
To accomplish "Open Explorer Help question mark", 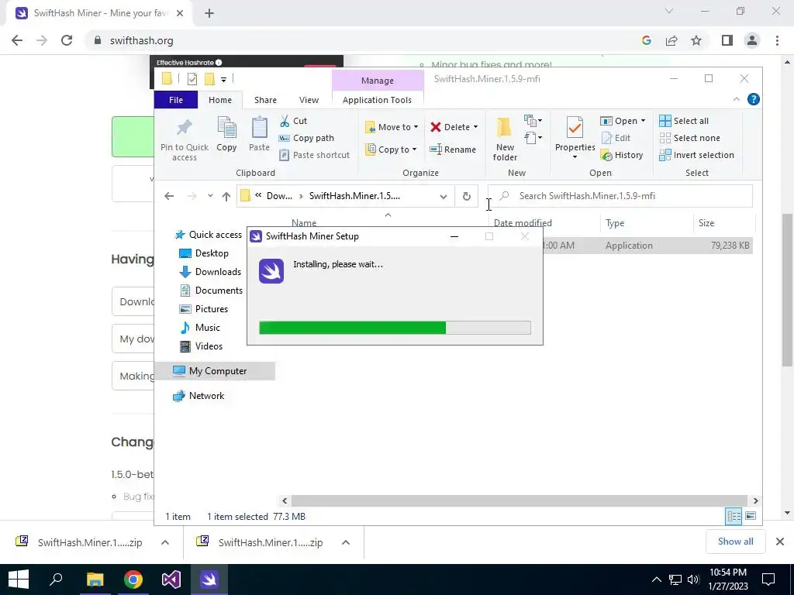I will pyautogui.click(x=753, y=100).
